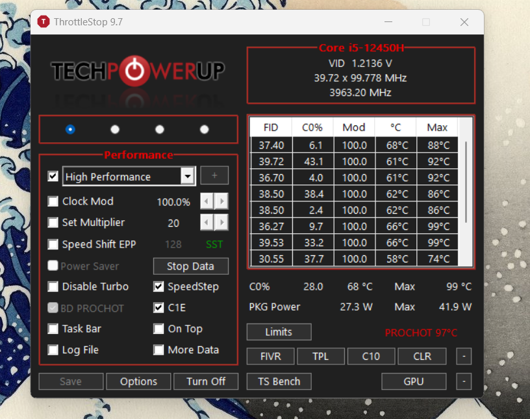Screen dimensions: 530x419
Task: Click the minus button next to CLR
Action: (464, 356)
